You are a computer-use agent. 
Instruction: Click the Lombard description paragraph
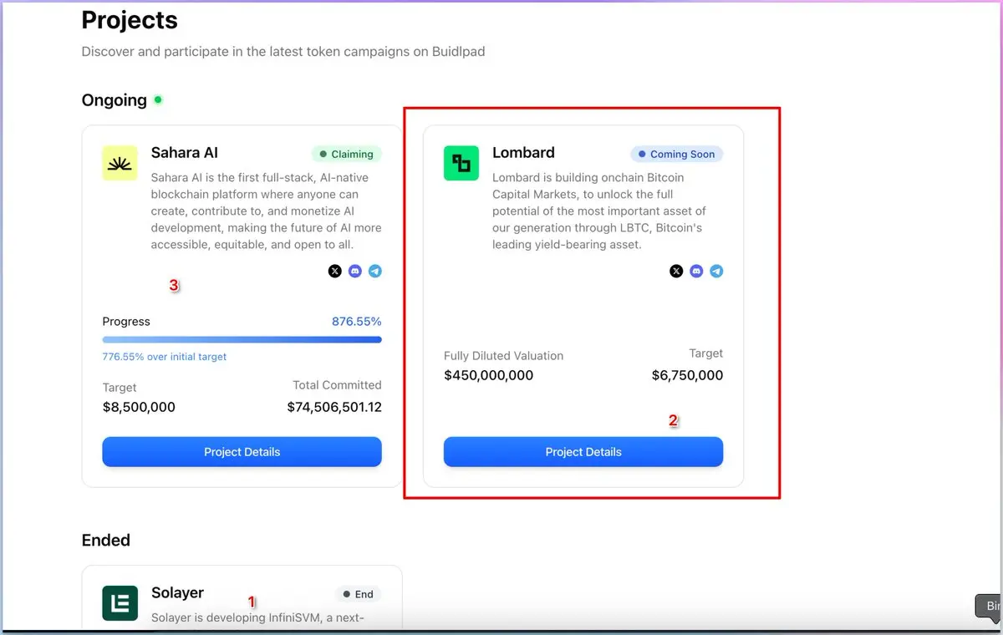click(x=599, y=211)
